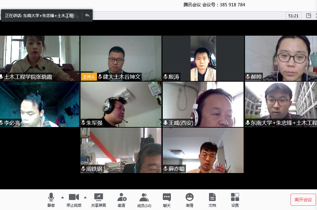
Task: Open the 表情 emoji reactions
Action: (x=190, y=200)
